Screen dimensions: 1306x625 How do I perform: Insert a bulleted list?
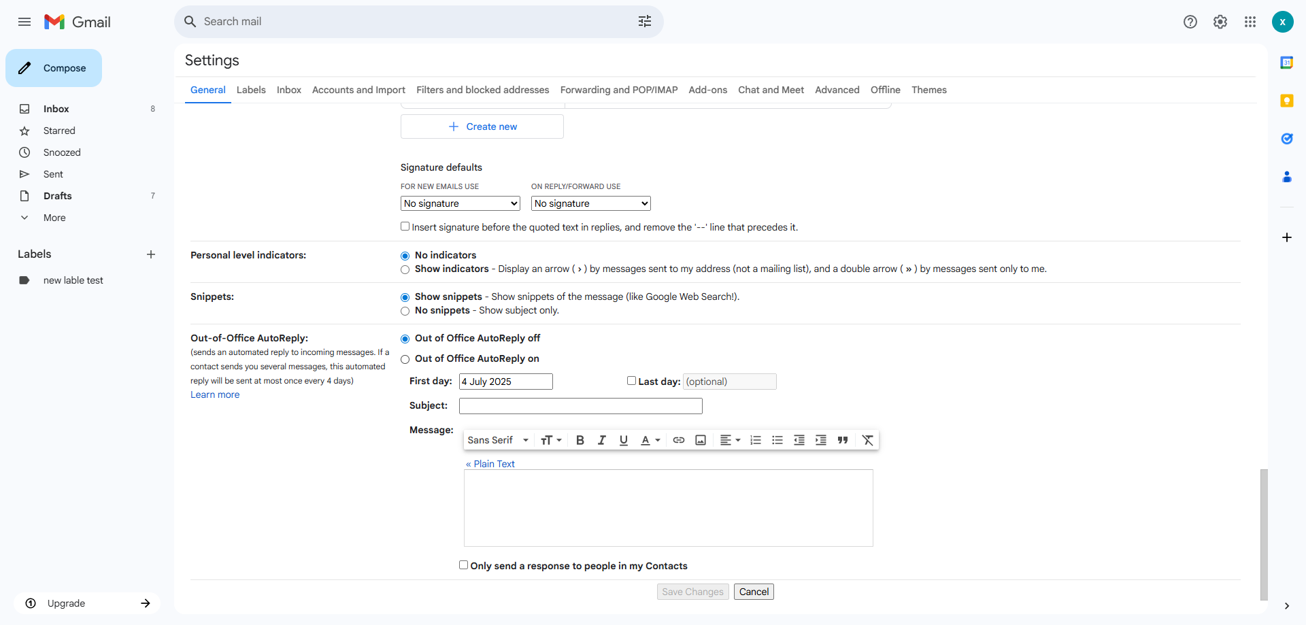(777, 440)
